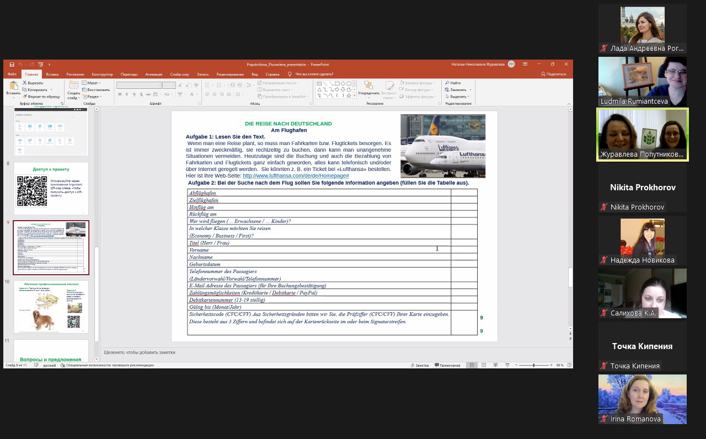Open Заметки notes from status bar

coord(420,365)
